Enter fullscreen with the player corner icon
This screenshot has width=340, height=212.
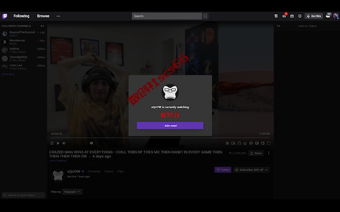(269, 143)
